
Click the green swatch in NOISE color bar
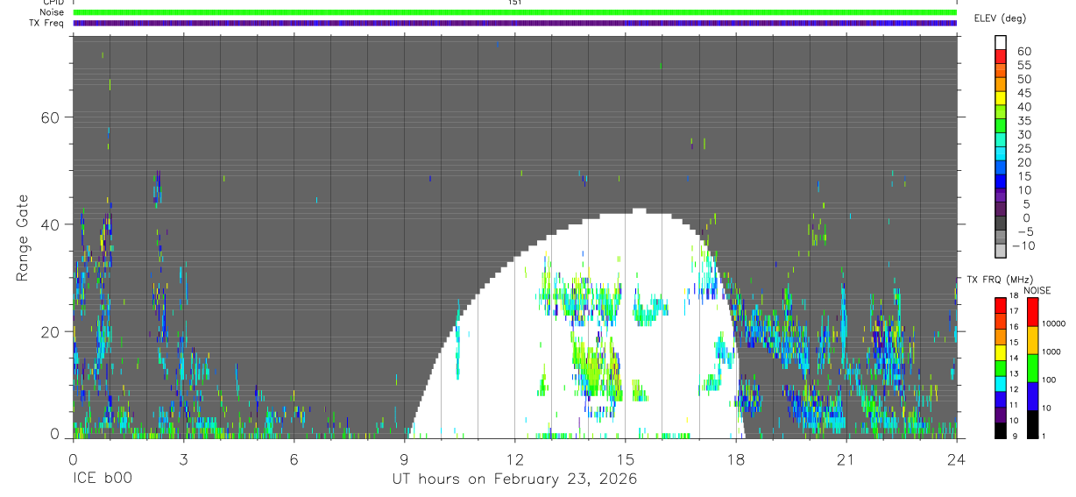(x=1032, y=367)
